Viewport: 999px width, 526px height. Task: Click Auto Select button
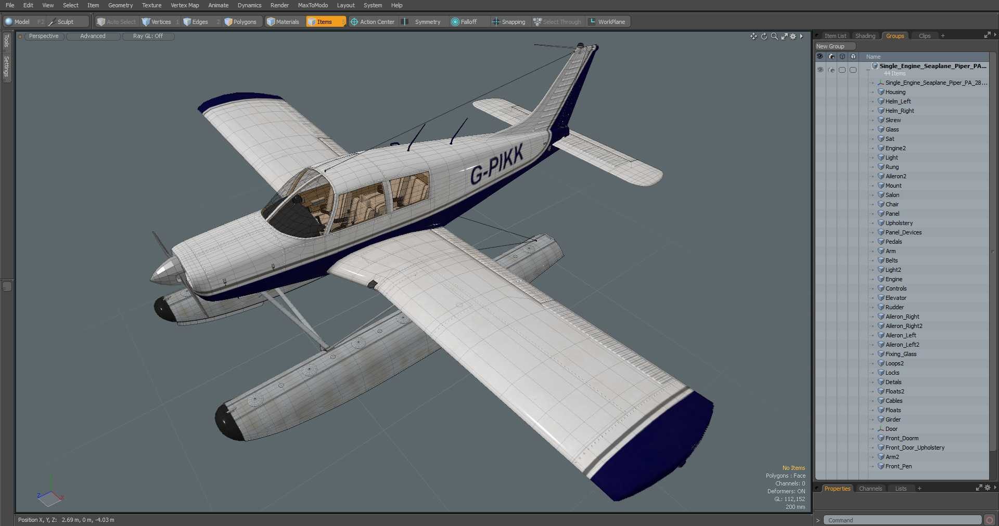117,22
